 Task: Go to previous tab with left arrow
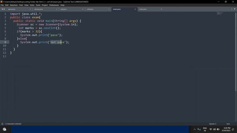(x=2, y=9)
